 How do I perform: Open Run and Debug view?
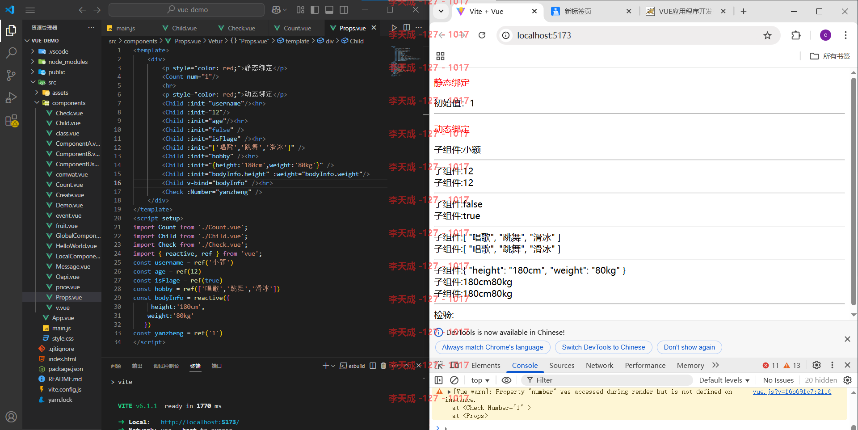pos(11,97)
